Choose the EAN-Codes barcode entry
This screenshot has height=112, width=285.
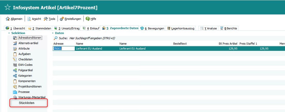click(x=25, y=65)
